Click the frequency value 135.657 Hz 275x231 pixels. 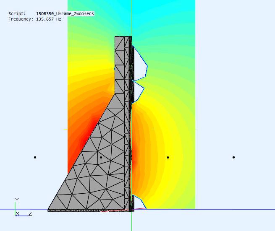pos(49,19)
